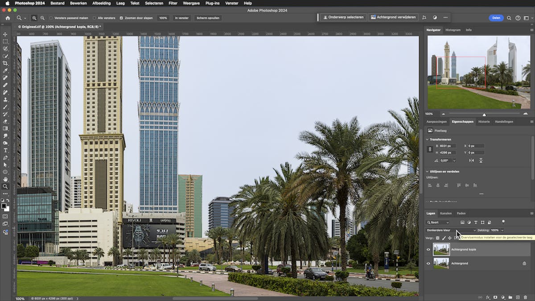The image size is (535, 301).
Task: Click 'Onderwerp selecteren' button
Action: click(x=343, y=17)
